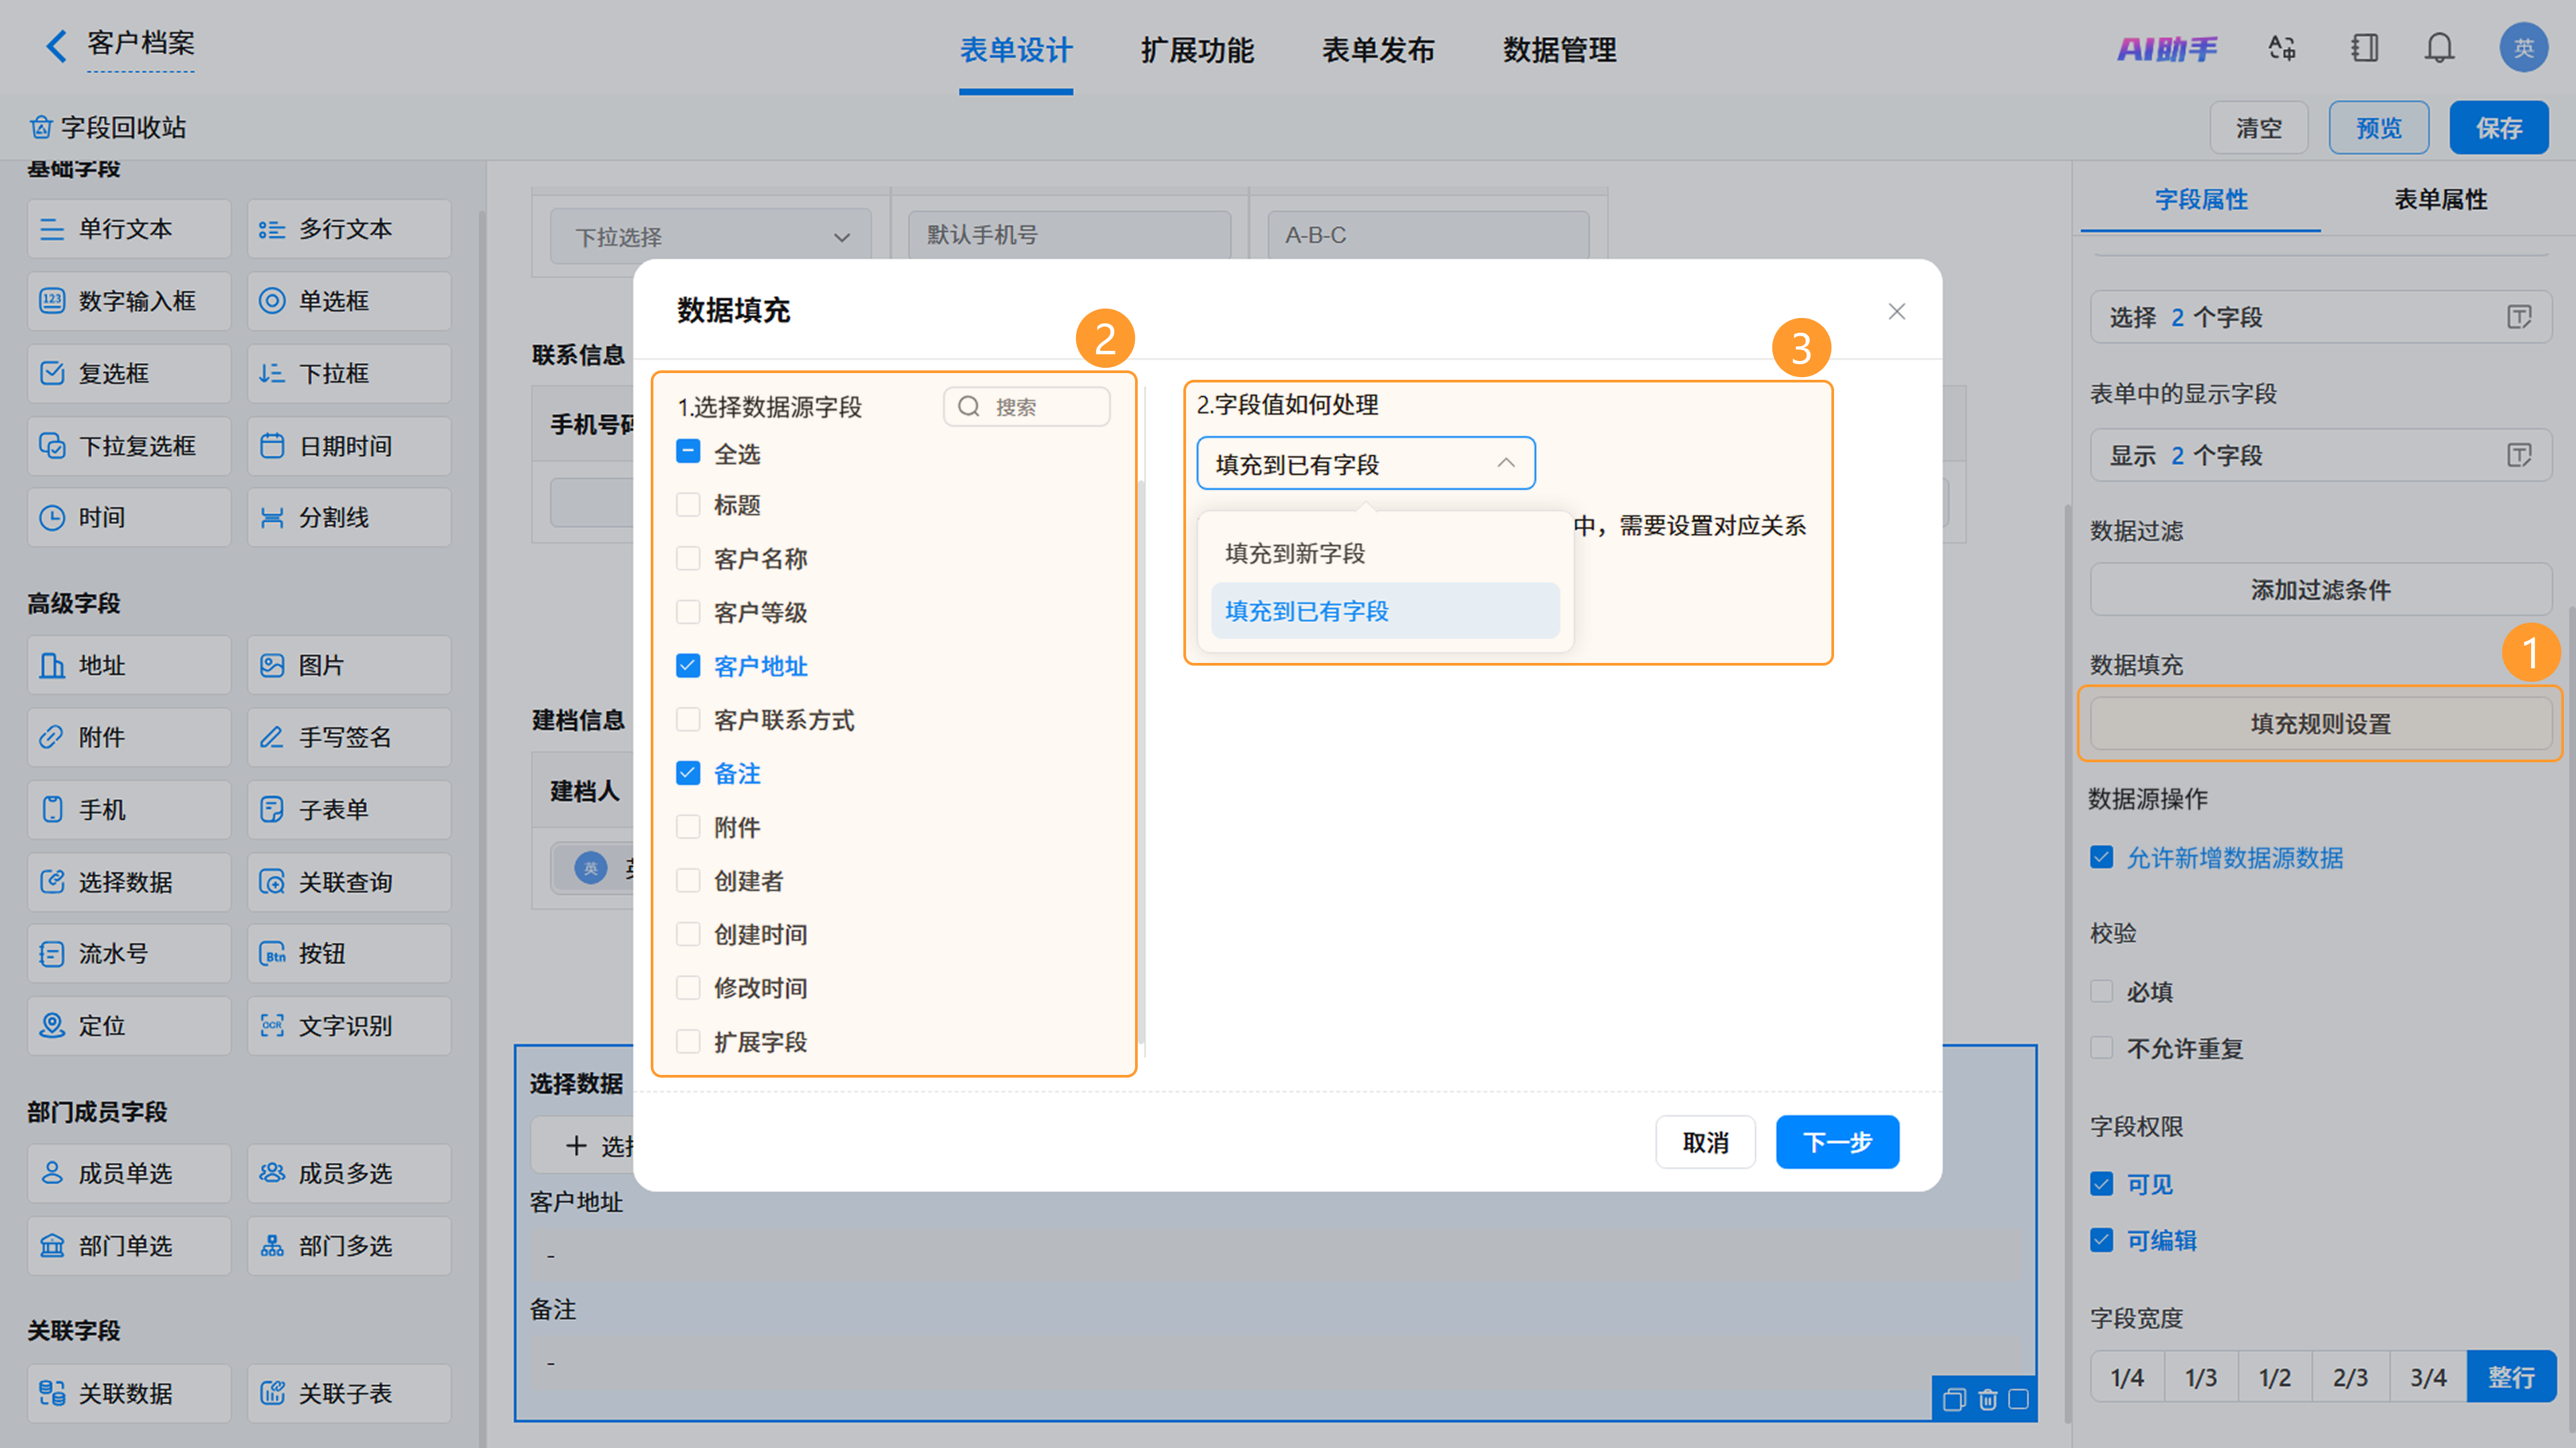This screenshot has width=2576, height=1448.
Task: Uncheck the 备注 checkbox
Action: (x=688, y=773)
